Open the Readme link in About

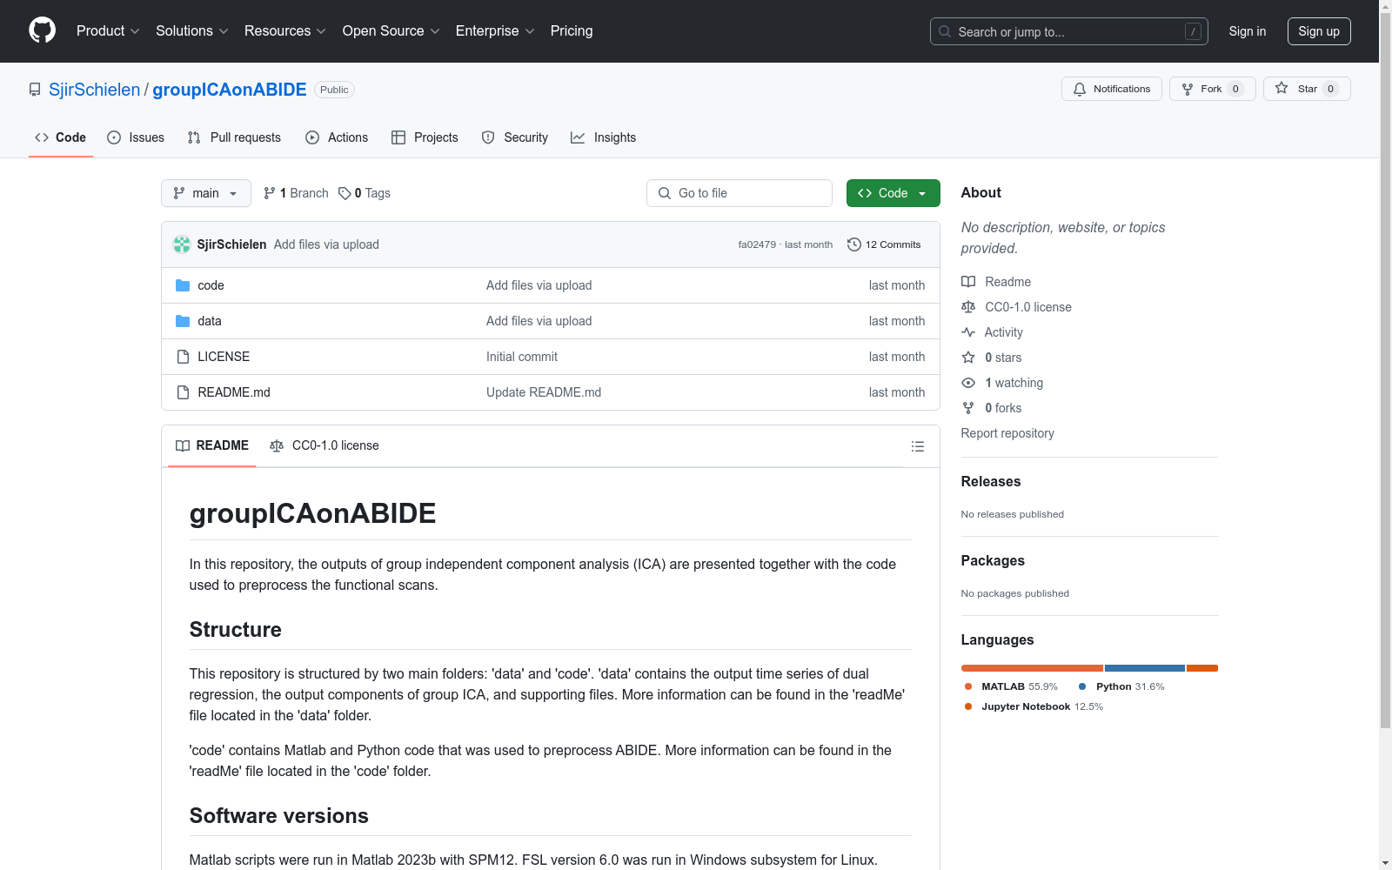tap(996, 282)
